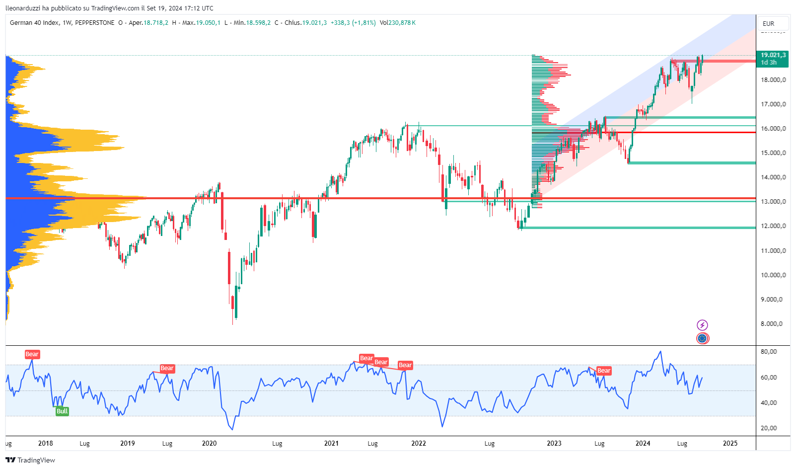Viewport: 796px width, 469px height.
Task: Click the 11.000,0 price axis label
Action: [774, 251]
